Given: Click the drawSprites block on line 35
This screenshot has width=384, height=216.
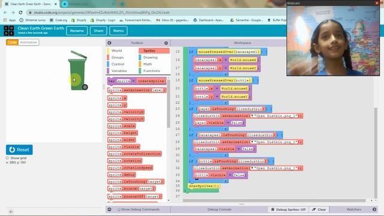Looking at the screenshot, I should click(x=204, y=186).
